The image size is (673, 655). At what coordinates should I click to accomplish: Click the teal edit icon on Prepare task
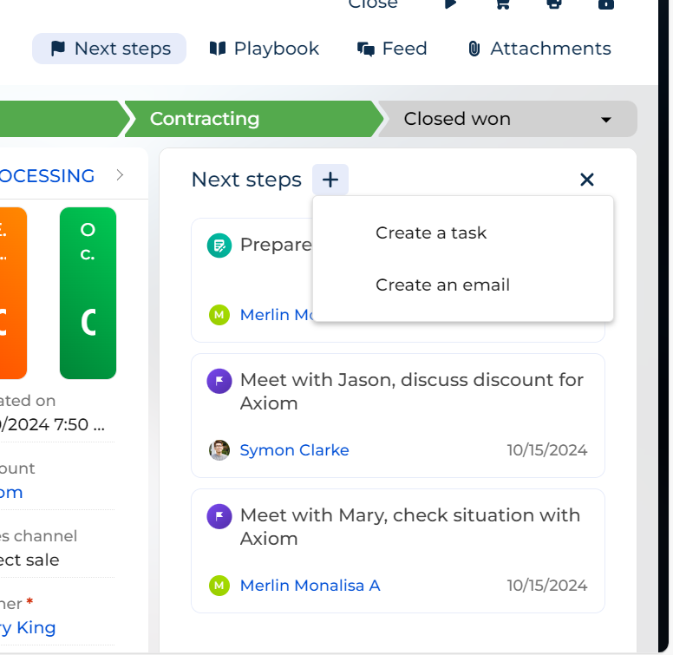tap(219, 246)
